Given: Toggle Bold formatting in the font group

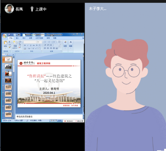Looking at the screenshot, I should 25,45.
